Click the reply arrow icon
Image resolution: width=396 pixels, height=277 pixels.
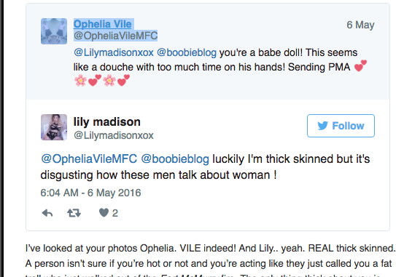click(x=47, y=213)
